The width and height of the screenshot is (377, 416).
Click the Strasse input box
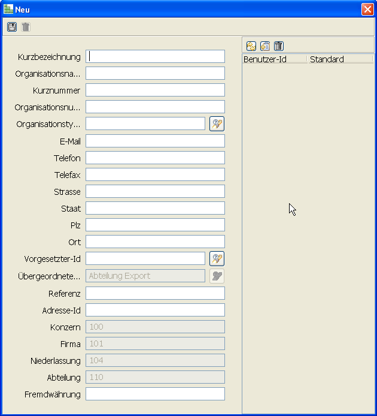click(x=155, y=191)
